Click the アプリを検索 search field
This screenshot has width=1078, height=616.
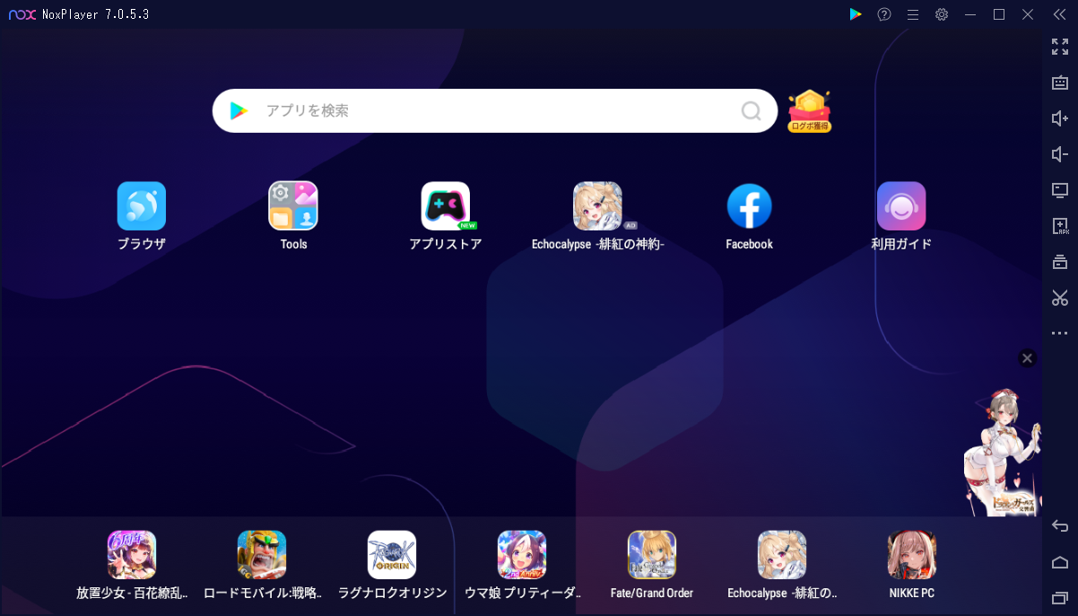495,111
